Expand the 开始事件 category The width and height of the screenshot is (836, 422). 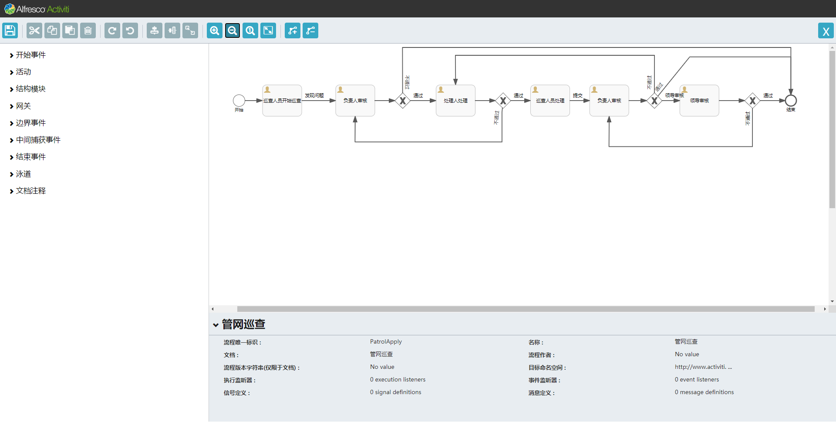coord(30,55)
